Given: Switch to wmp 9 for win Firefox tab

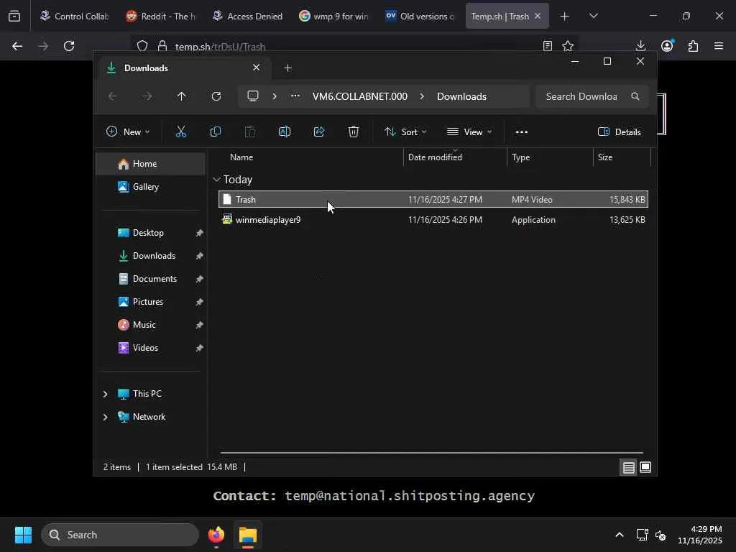Looking at the screenshot, I should tap(333, 16).
